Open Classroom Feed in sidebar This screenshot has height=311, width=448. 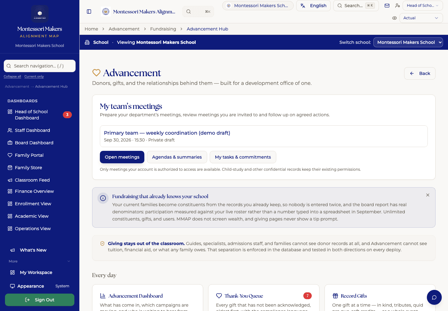click(x=40, y=180)
